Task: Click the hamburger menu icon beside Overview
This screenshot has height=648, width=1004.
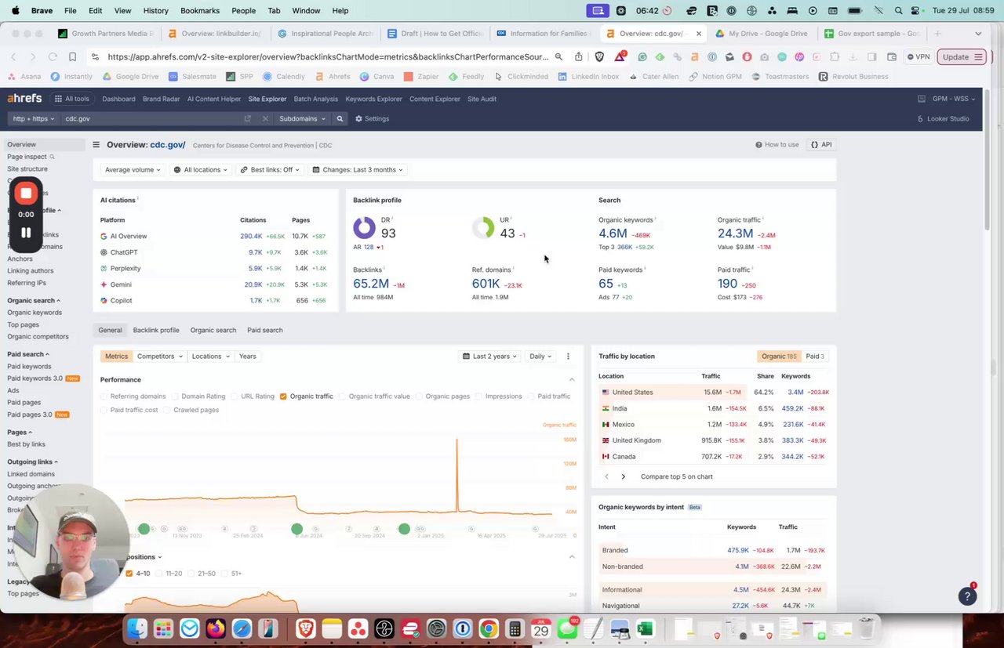Action: tap(96, 145)
